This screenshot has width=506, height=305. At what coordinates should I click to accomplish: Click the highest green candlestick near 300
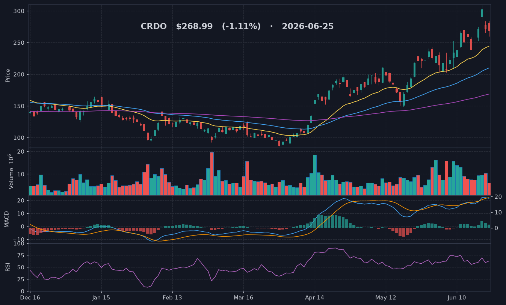(x=482, y=13)
